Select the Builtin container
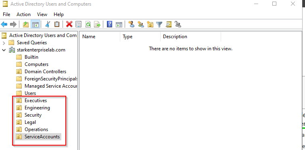Image resolution: width=305 pixels, height=150 pixels. [31, 57]
